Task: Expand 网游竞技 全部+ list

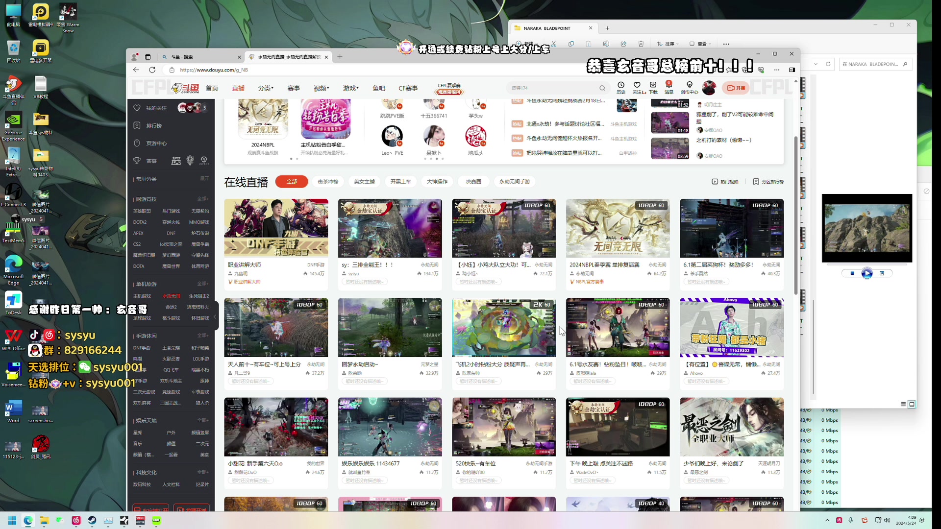Action: coord(203,199)
